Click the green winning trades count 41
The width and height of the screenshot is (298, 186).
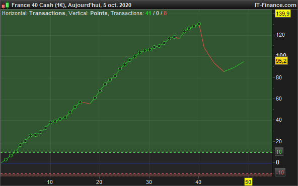click(x=148, y=13)
